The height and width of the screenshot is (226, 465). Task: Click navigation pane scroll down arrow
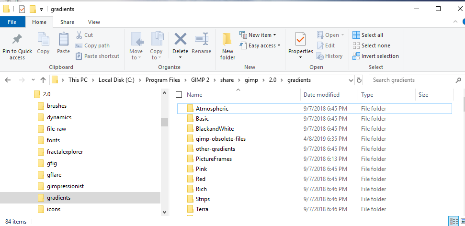[x=165, y=212]
